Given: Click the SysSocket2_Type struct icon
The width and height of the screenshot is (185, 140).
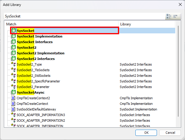Looking at the screenshot, I should pos(13,64).
